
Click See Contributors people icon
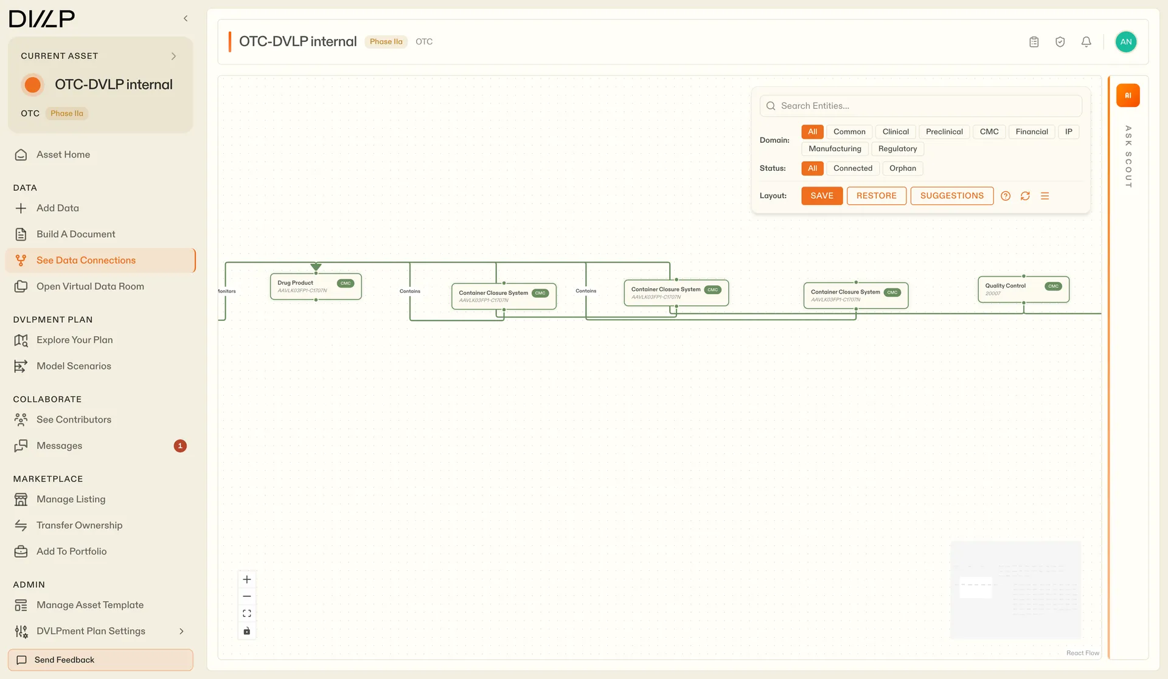click(21, 419)
